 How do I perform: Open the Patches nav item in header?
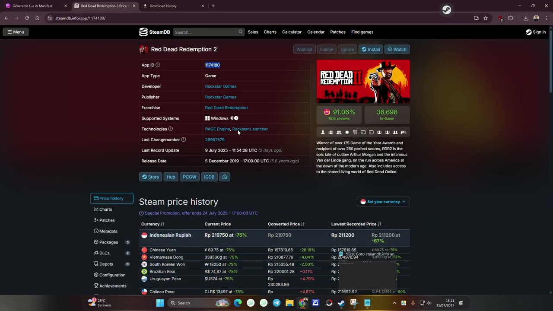tap(338, 32)
